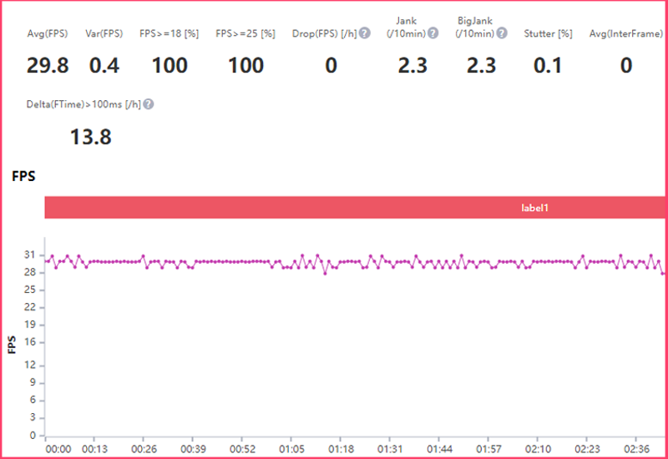This screenshot has height=459, width=668.
Task: Click the 00:00 tick on time axis
Action: point(58,449)
